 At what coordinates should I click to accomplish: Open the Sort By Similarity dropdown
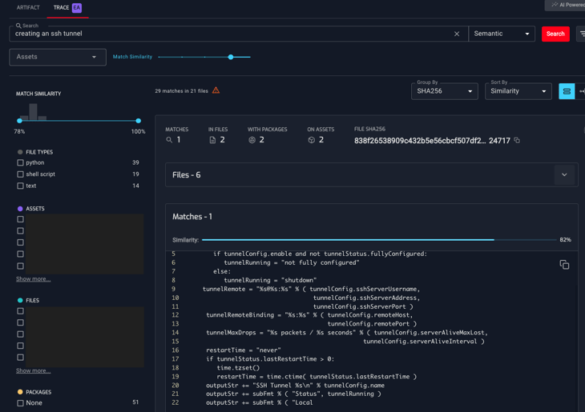click(x=518, y=91)
